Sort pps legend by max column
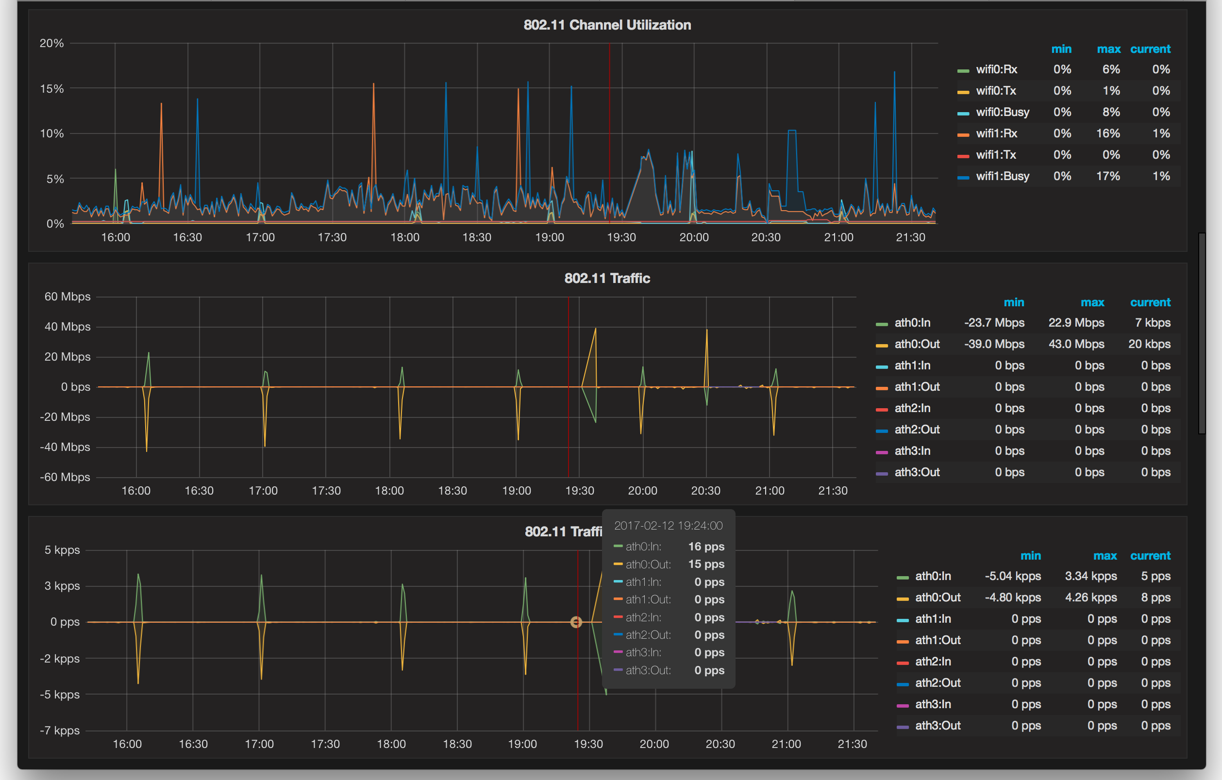Viewport: 1222px width, 780px height. 1105,556
